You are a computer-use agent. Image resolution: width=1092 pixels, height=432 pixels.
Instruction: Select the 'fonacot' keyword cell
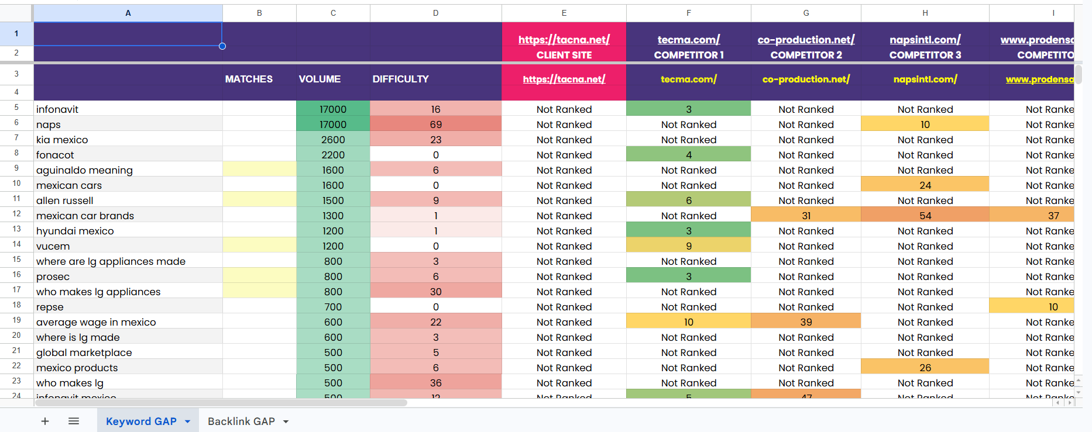pyautogui.click(x=128, y=154)
